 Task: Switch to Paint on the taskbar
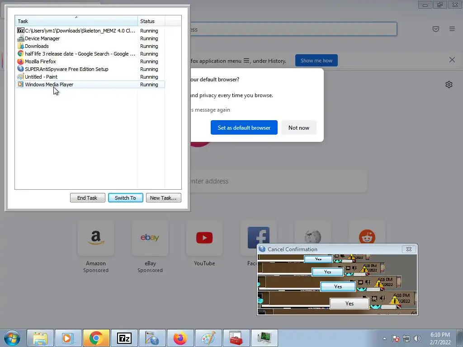coord(208,338)
